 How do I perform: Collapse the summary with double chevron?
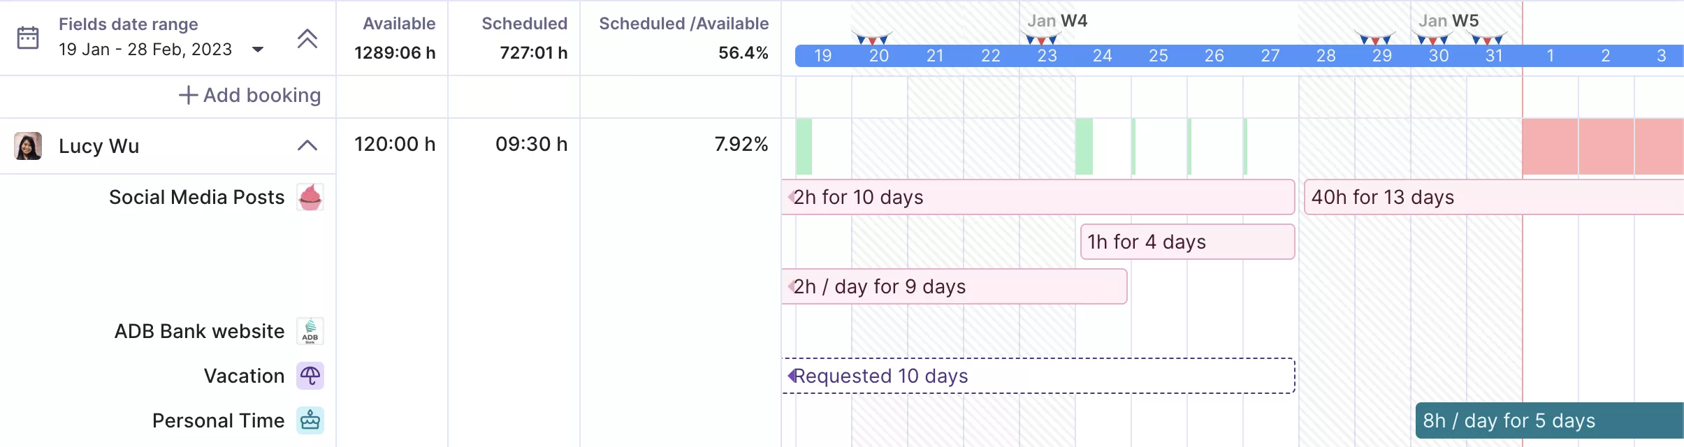(307, 38)
